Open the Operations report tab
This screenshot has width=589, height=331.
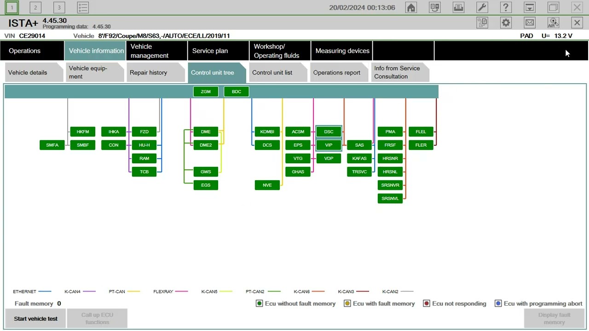tap(339, 72)
